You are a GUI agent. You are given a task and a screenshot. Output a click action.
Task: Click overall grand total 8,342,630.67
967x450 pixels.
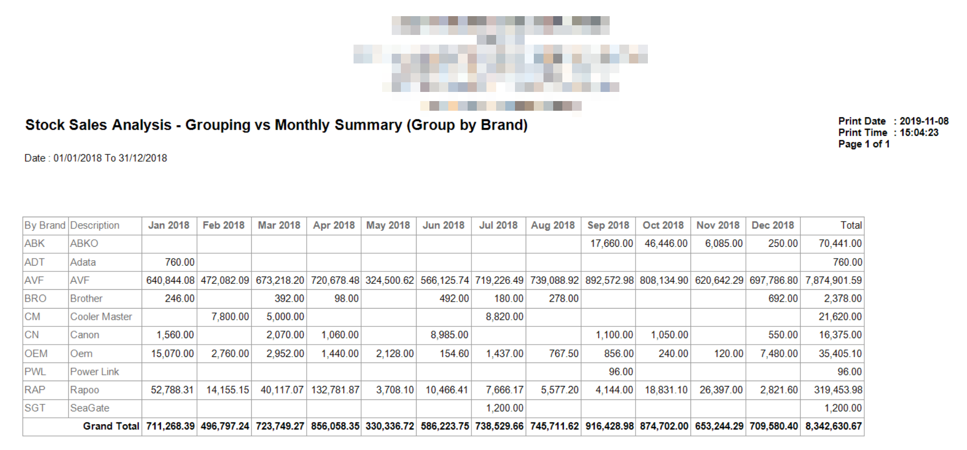(834, 426)
